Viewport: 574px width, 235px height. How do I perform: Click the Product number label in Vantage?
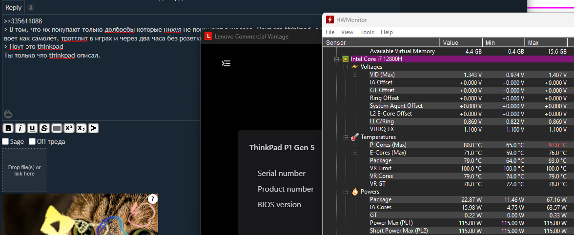click(x=286, y=189)
